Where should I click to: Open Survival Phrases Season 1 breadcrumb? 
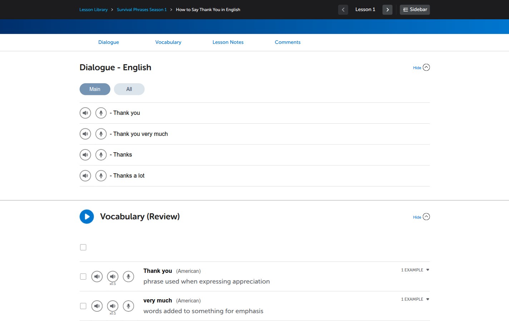pyautogui.click(x=142, y=10)
